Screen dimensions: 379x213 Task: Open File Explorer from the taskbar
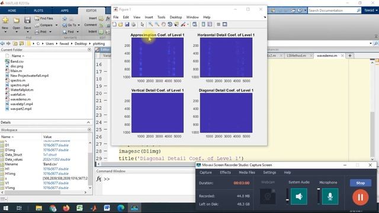pyautogui.click(x=39, y=208)
